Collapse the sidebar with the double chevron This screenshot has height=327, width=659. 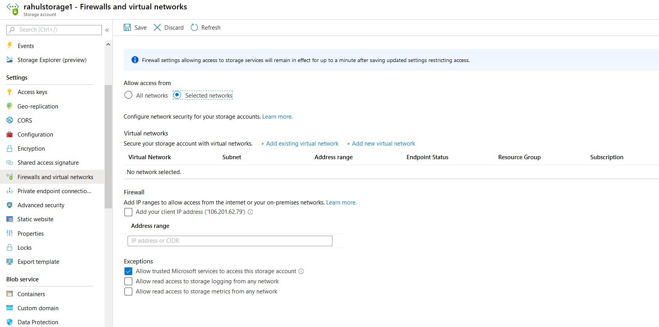[107, 30]
